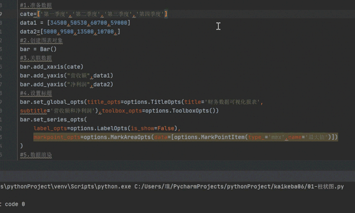This screenshot has height=213, width=355.
Task: Click the 'cate' variable in the list assignment
Action: (x=27, y=14)
